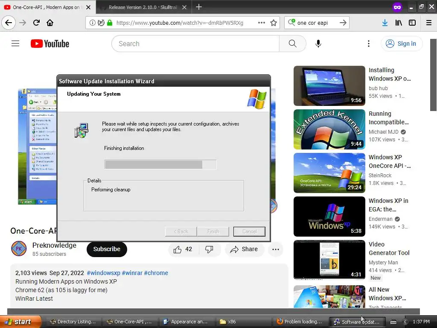This screenshot has height=328, width=437.
Task: Click the green padlock security icon
Action: click(x=110, y=23)
